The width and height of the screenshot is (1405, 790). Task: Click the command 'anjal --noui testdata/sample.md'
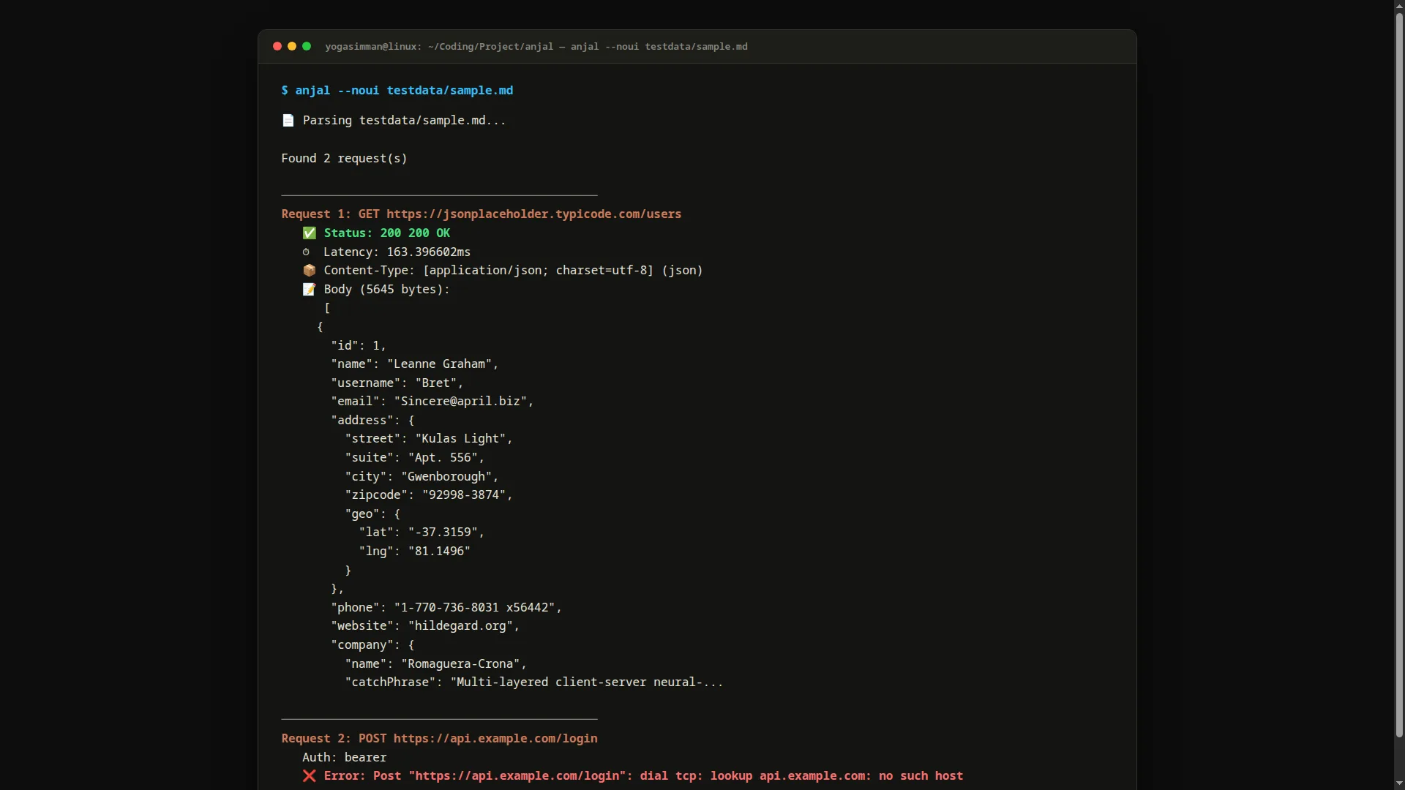click(404, 91)
